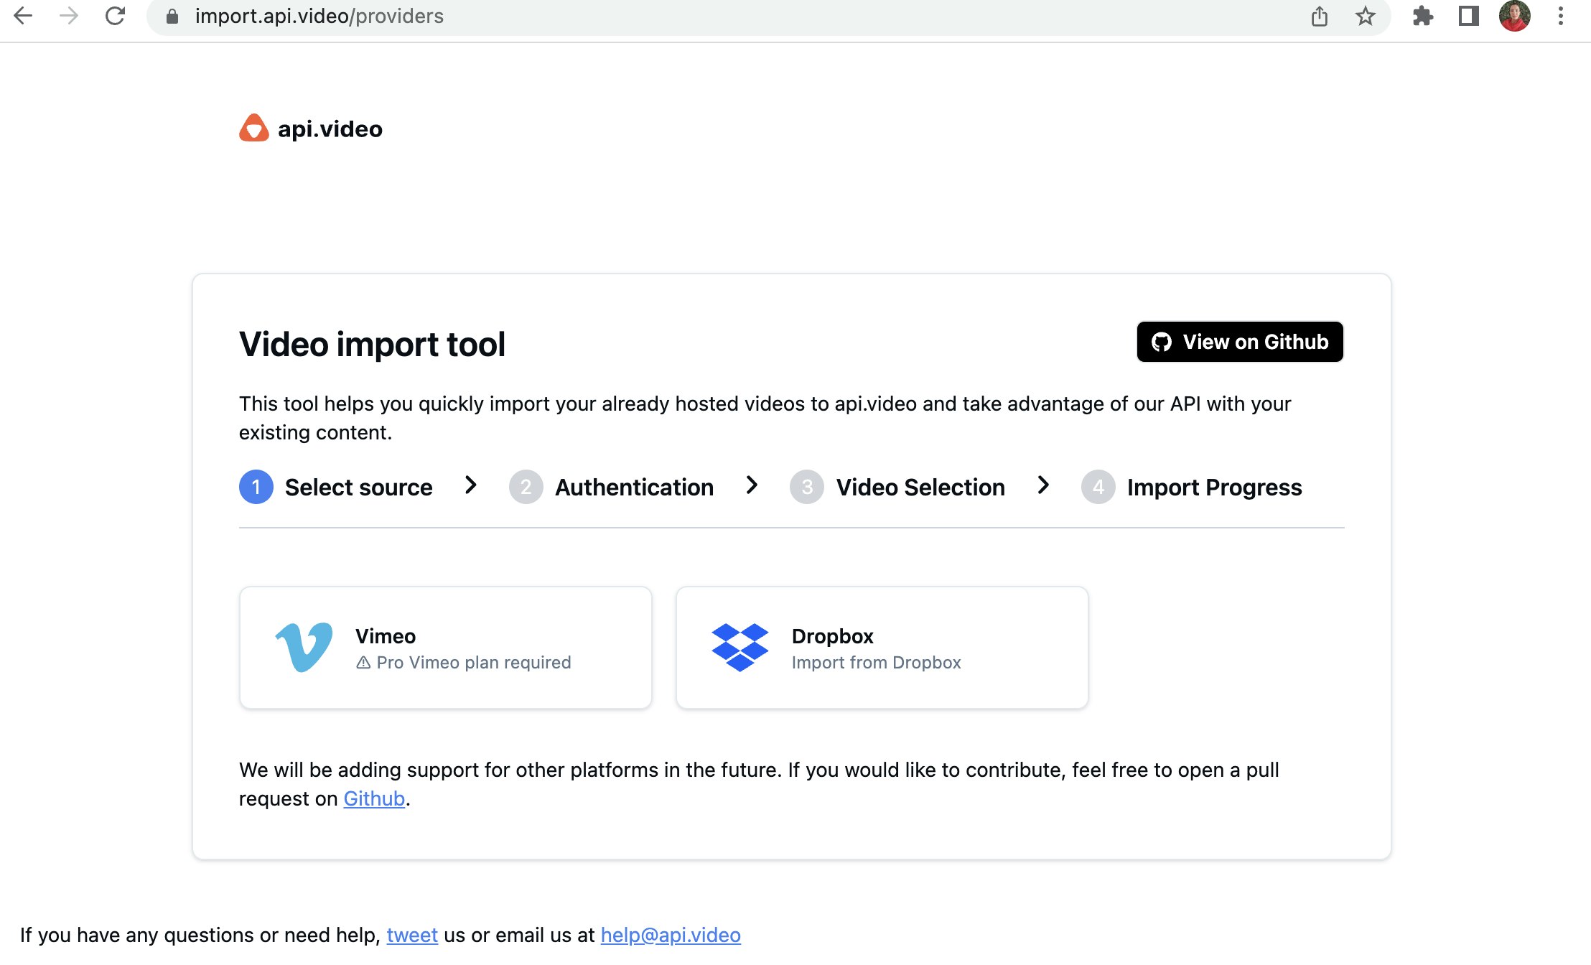1591x965 pixels.
Task: Click the Vimeo logo icon
Action: pos(304,647)
